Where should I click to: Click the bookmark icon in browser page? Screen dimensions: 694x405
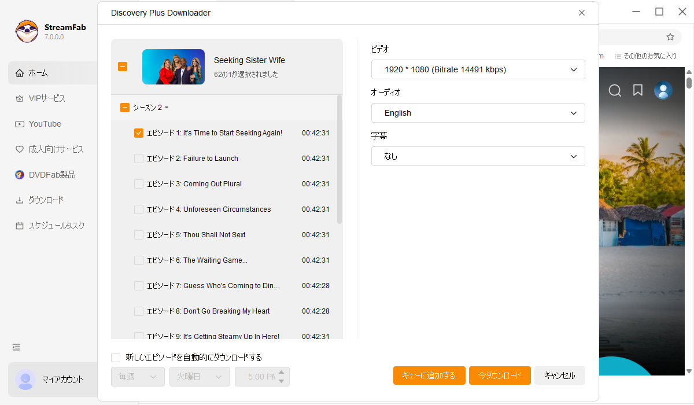pyautogui.click(x=638, y=90)
